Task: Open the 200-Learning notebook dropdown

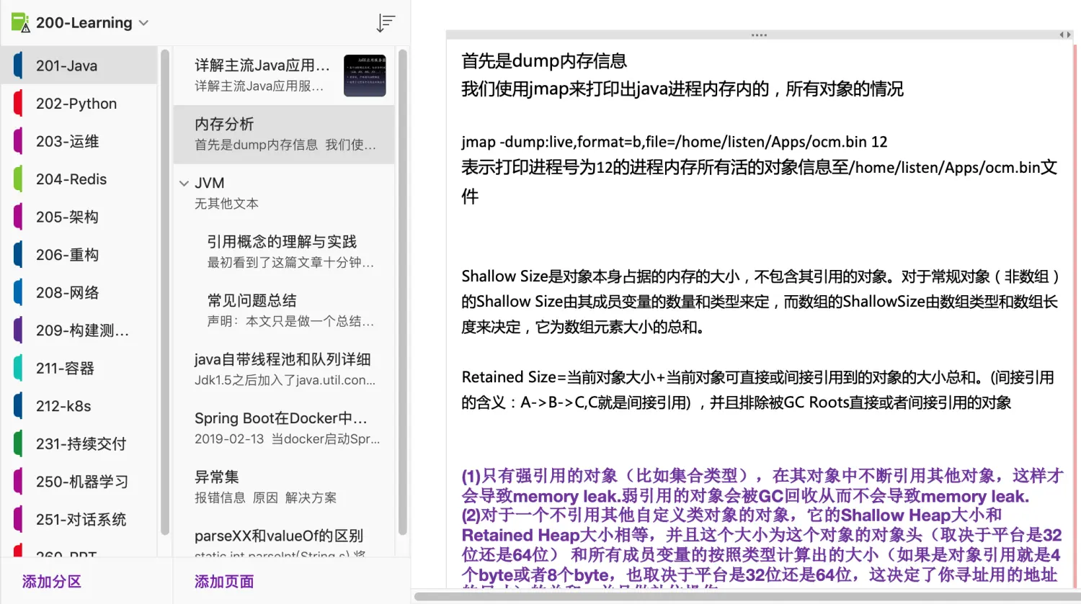Action: tap(143, 23)
